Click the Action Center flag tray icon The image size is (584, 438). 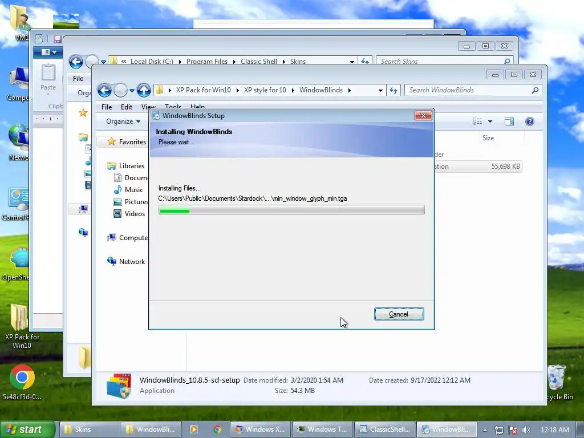(x=513, y=430)
